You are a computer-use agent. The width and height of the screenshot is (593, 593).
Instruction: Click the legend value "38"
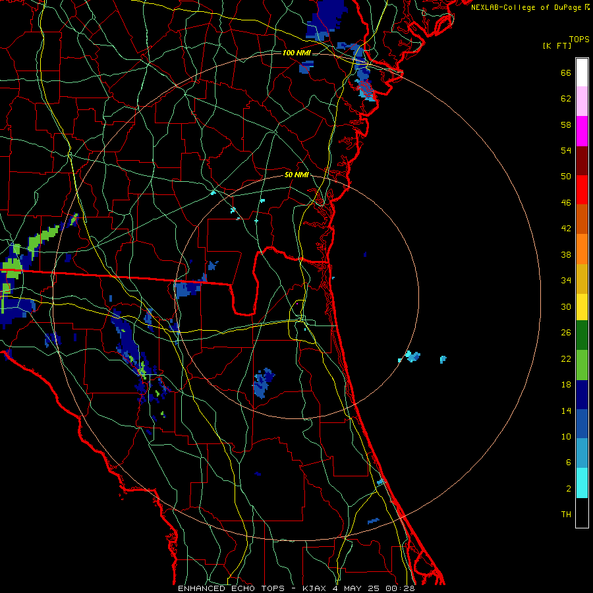point(566,255)
